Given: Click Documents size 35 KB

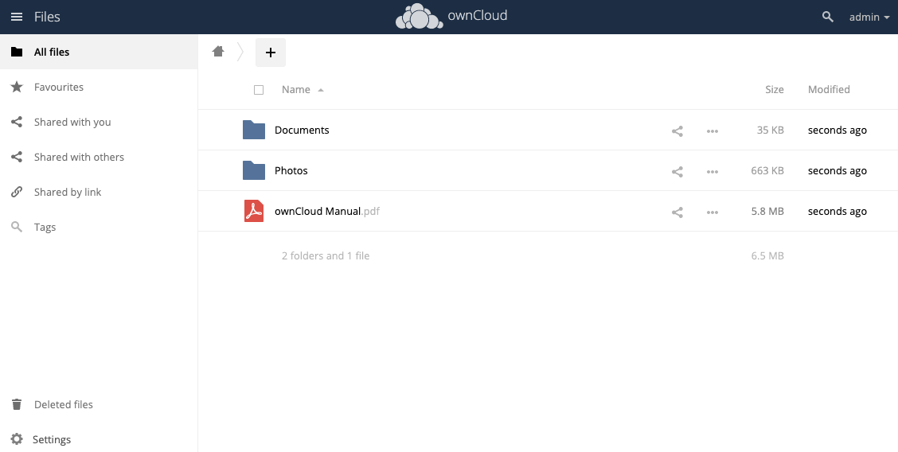Looking at the screenshot, I should coord(770,130).
